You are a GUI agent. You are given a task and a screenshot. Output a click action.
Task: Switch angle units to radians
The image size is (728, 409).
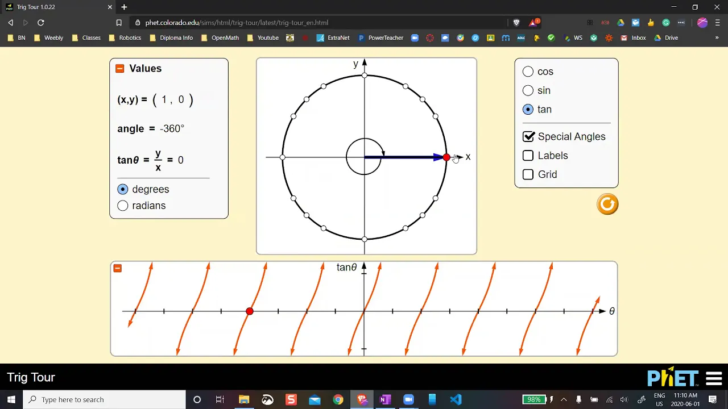[123, 206]
